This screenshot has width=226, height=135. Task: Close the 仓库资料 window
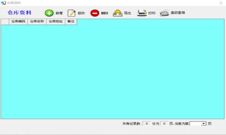tap(221, 3)
